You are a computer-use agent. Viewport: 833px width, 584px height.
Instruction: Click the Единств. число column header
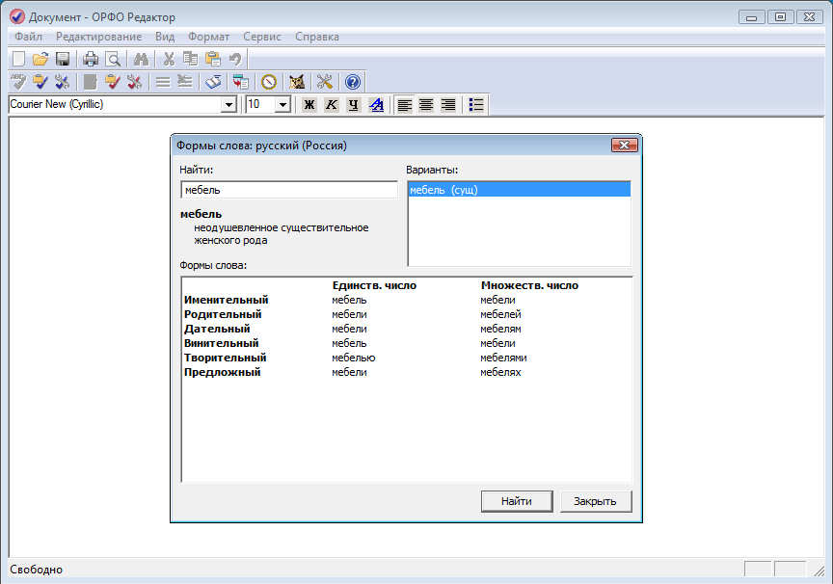[374, 285]
